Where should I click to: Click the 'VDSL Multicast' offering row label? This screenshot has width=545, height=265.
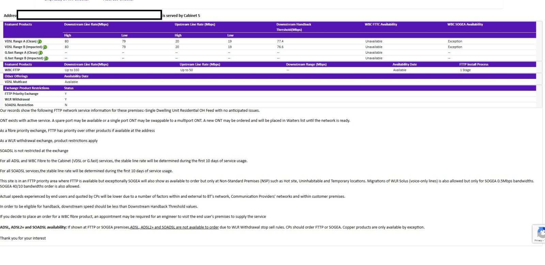(x=16, y=82)
